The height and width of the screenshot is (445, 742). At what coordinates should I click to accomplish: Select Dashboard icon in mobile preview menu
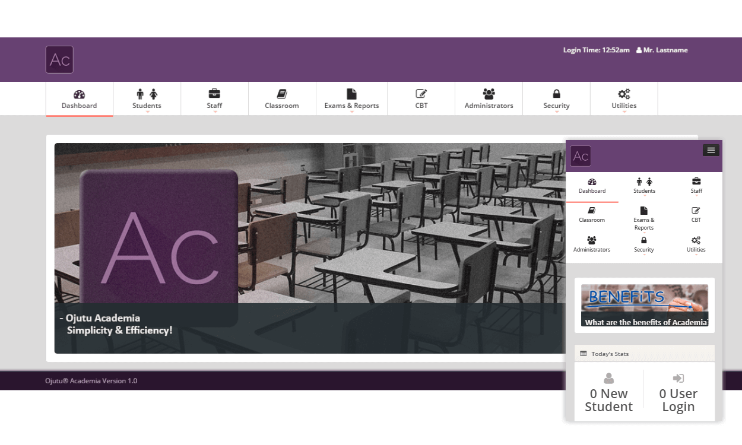592,182
